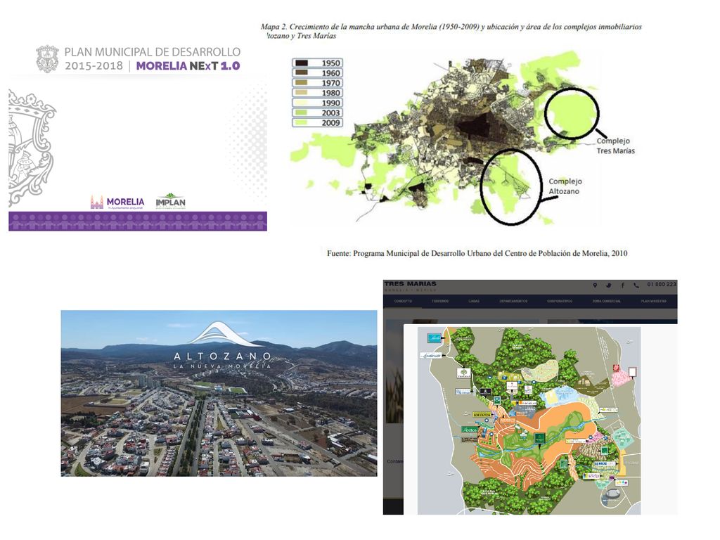
Task: Click the phone icon beside 01 800 number
Action: click(636, 285)
